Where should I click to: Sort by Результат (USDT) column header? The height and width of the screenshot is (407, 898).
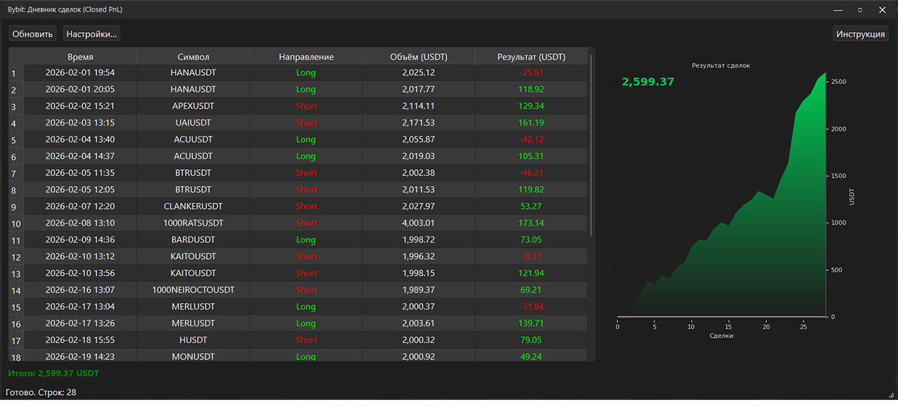531,57
